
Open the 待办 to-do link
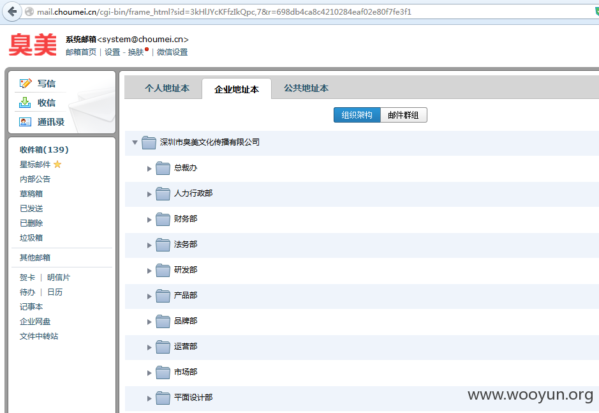(x=27, y=292)
